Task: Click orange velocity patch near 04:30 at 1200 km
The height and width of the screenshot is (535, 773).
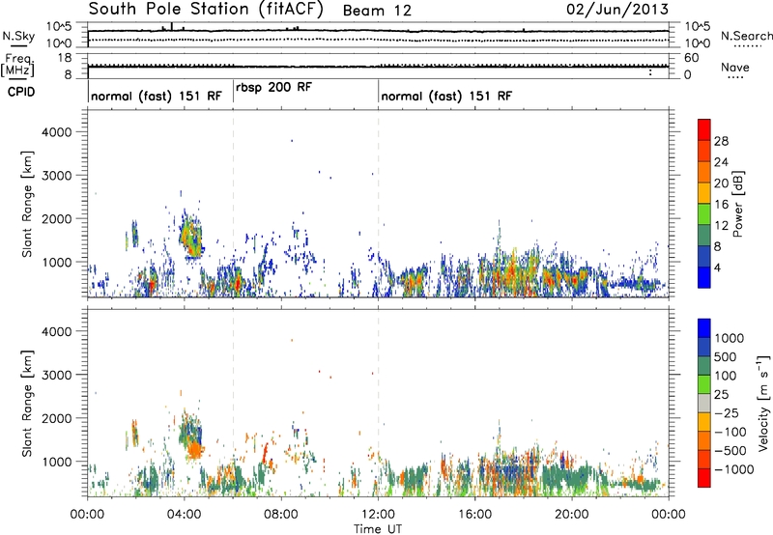Action: coord(196,449)
